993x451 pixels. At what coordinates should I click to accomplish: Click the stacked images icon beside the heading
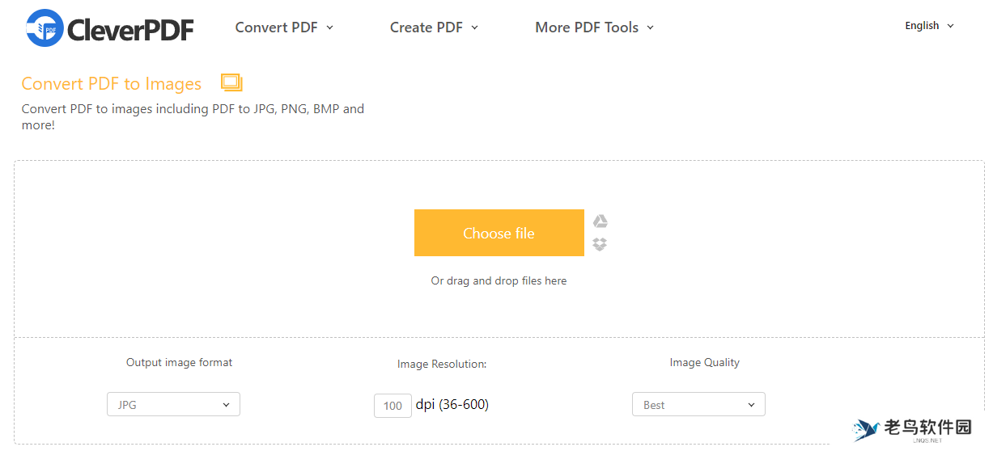point(231,82)
